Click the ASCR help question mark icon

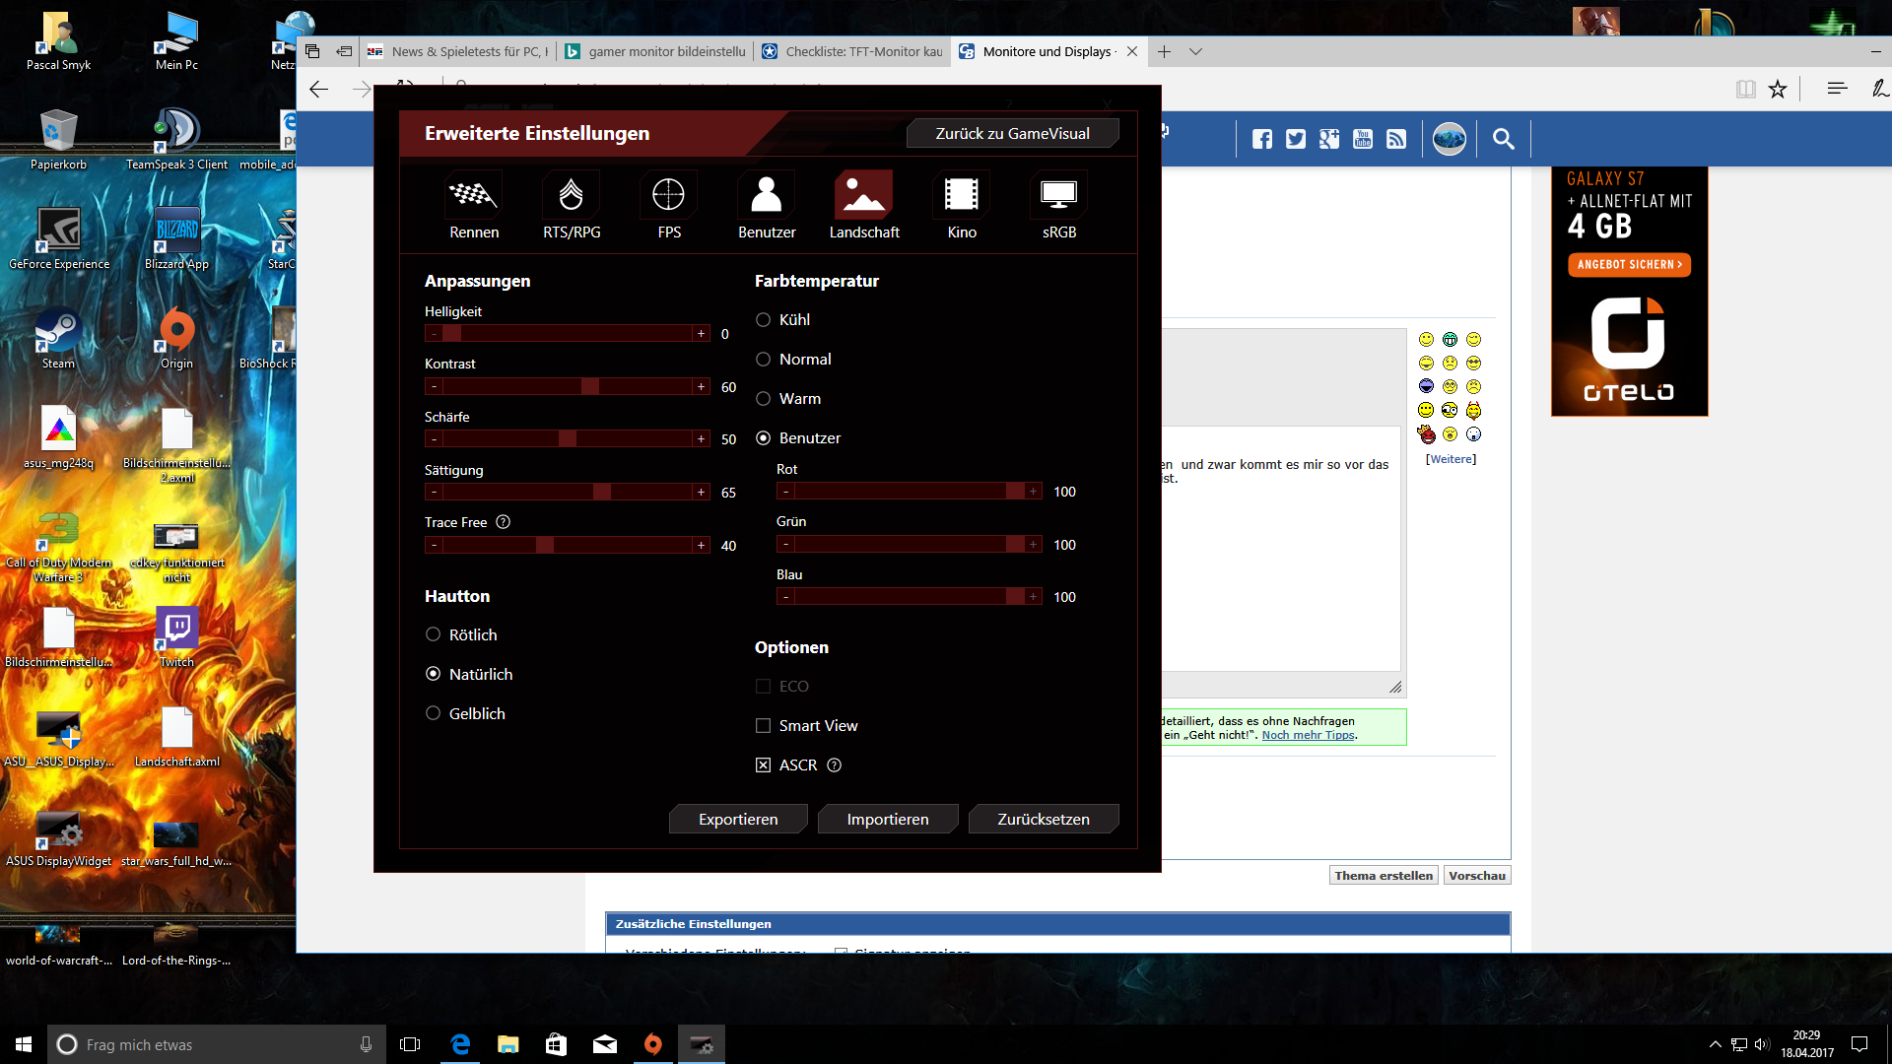tap(835, 765)
